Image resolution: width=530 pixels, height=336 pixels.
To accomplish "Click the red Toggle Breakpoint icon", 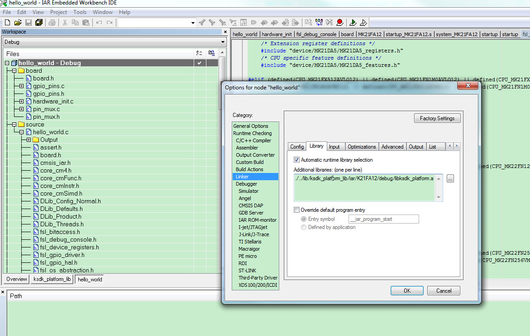I will click(340, 23).
